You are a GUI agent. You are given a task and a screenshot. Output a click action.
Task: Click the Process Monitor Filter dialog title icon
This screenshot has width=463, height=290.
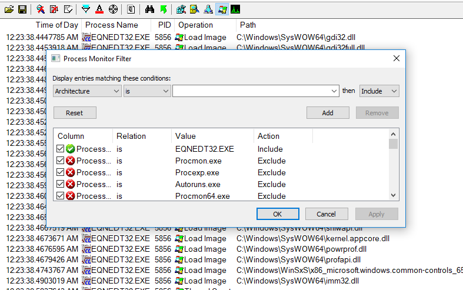[55, 58]
